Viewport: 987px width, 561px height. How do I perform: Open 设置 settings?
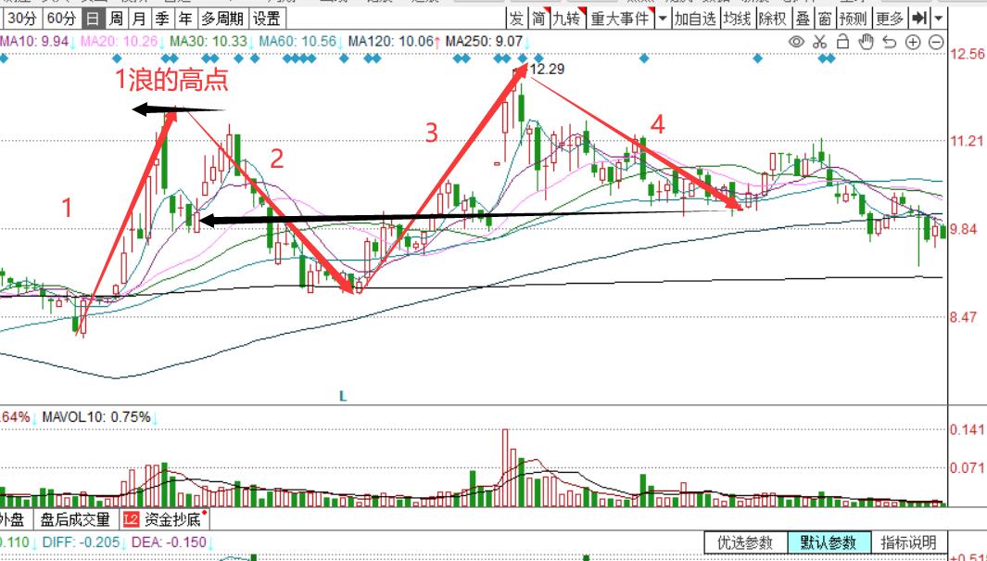[x=266, y=19]
